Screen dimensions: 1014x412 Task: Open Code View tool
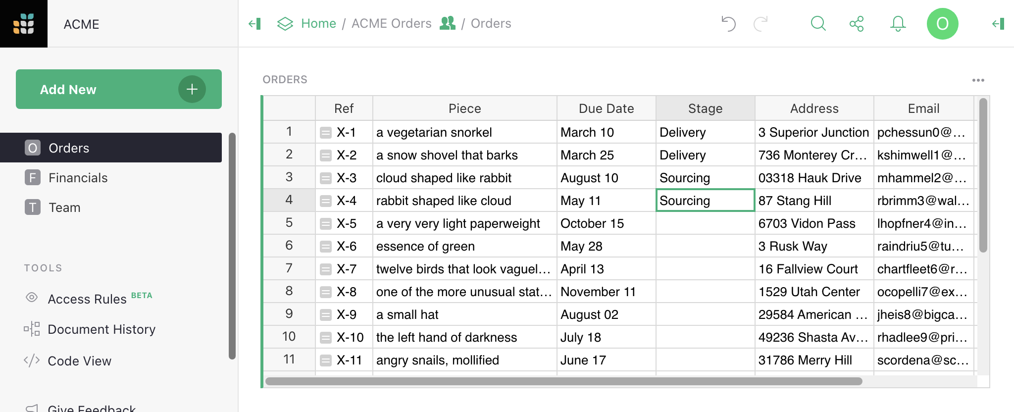pyautogui.click(x=79, y=361)
